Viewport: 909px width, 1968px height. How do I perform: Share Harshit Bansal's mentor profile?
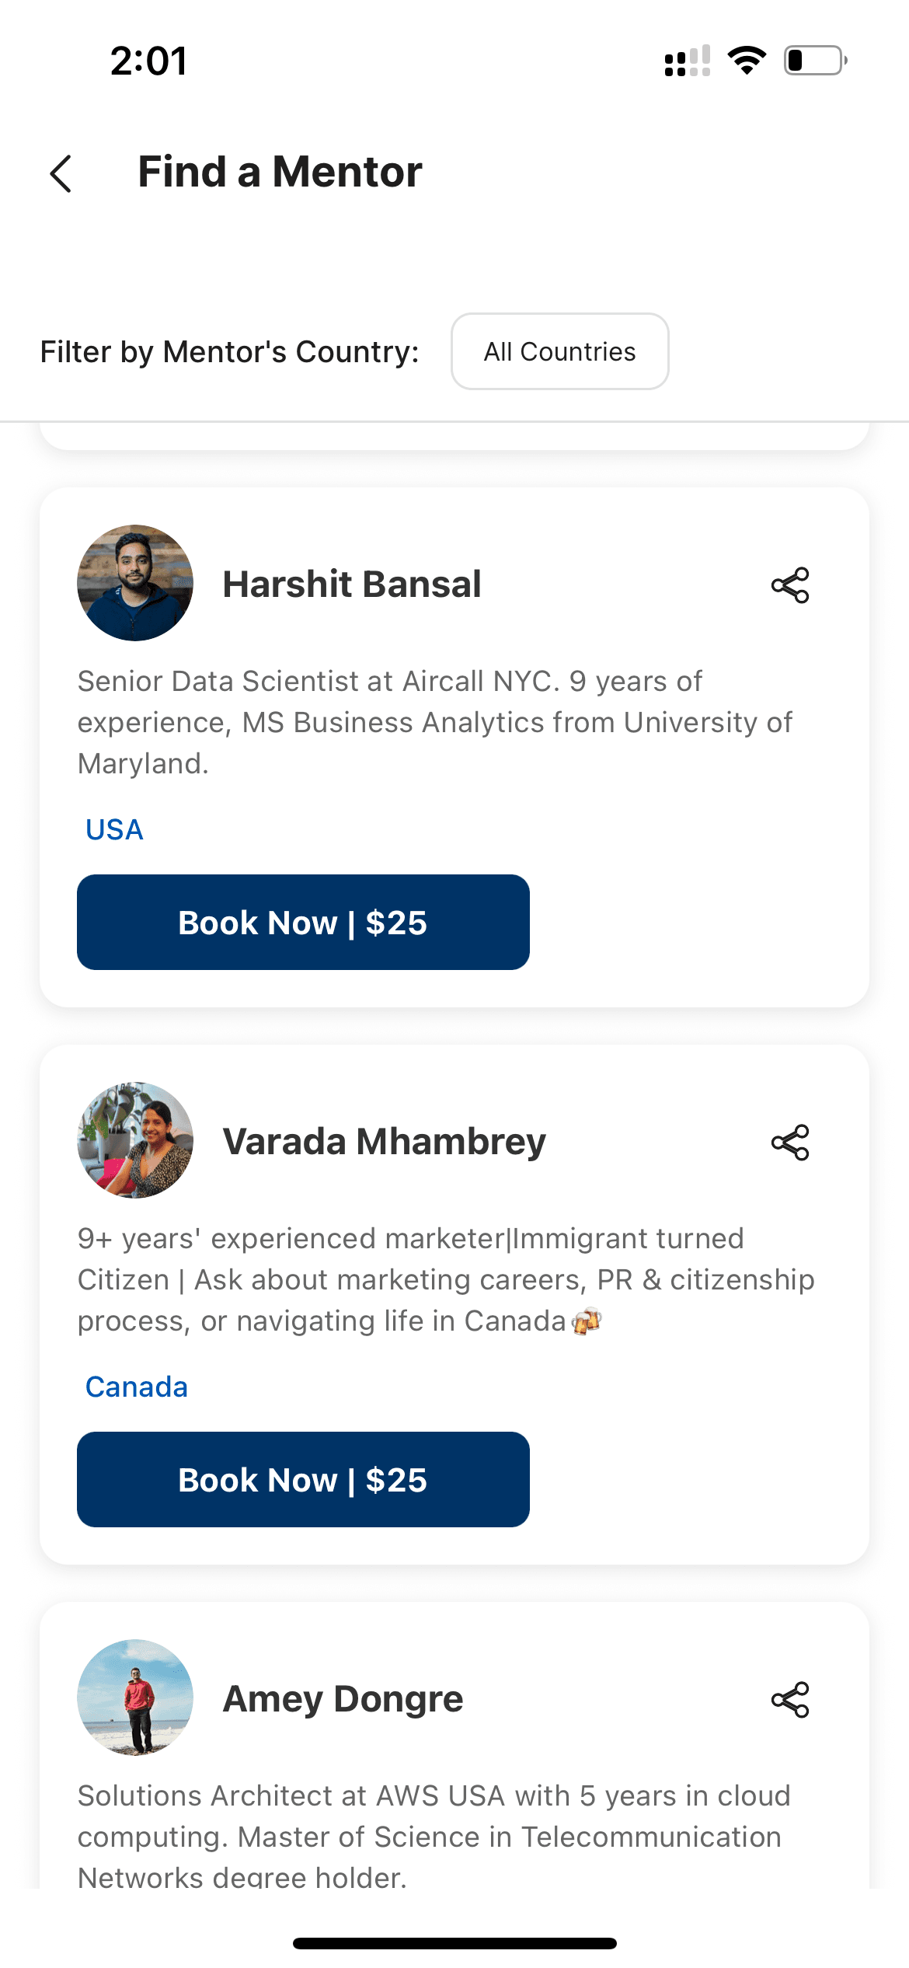pyautogui.click(x=790, y=585)
